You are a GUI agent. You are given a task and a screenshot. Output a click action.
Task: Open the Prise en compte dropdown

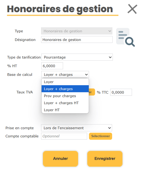point(76,128)
